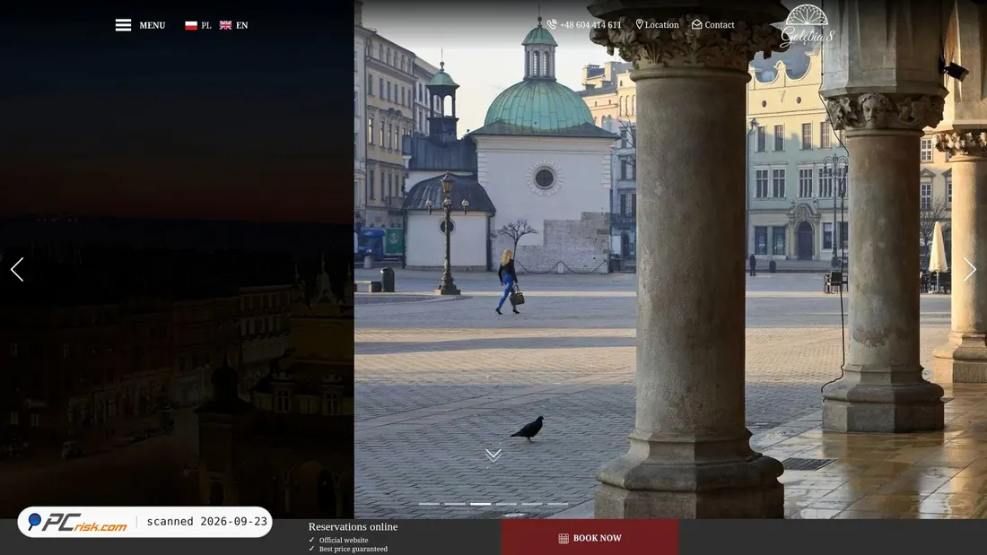Call the phone number +48 604 414 611

point(583,24)
